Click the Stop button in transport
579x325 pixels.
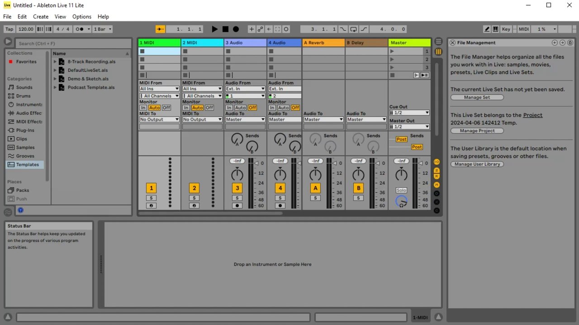[225, 29]
